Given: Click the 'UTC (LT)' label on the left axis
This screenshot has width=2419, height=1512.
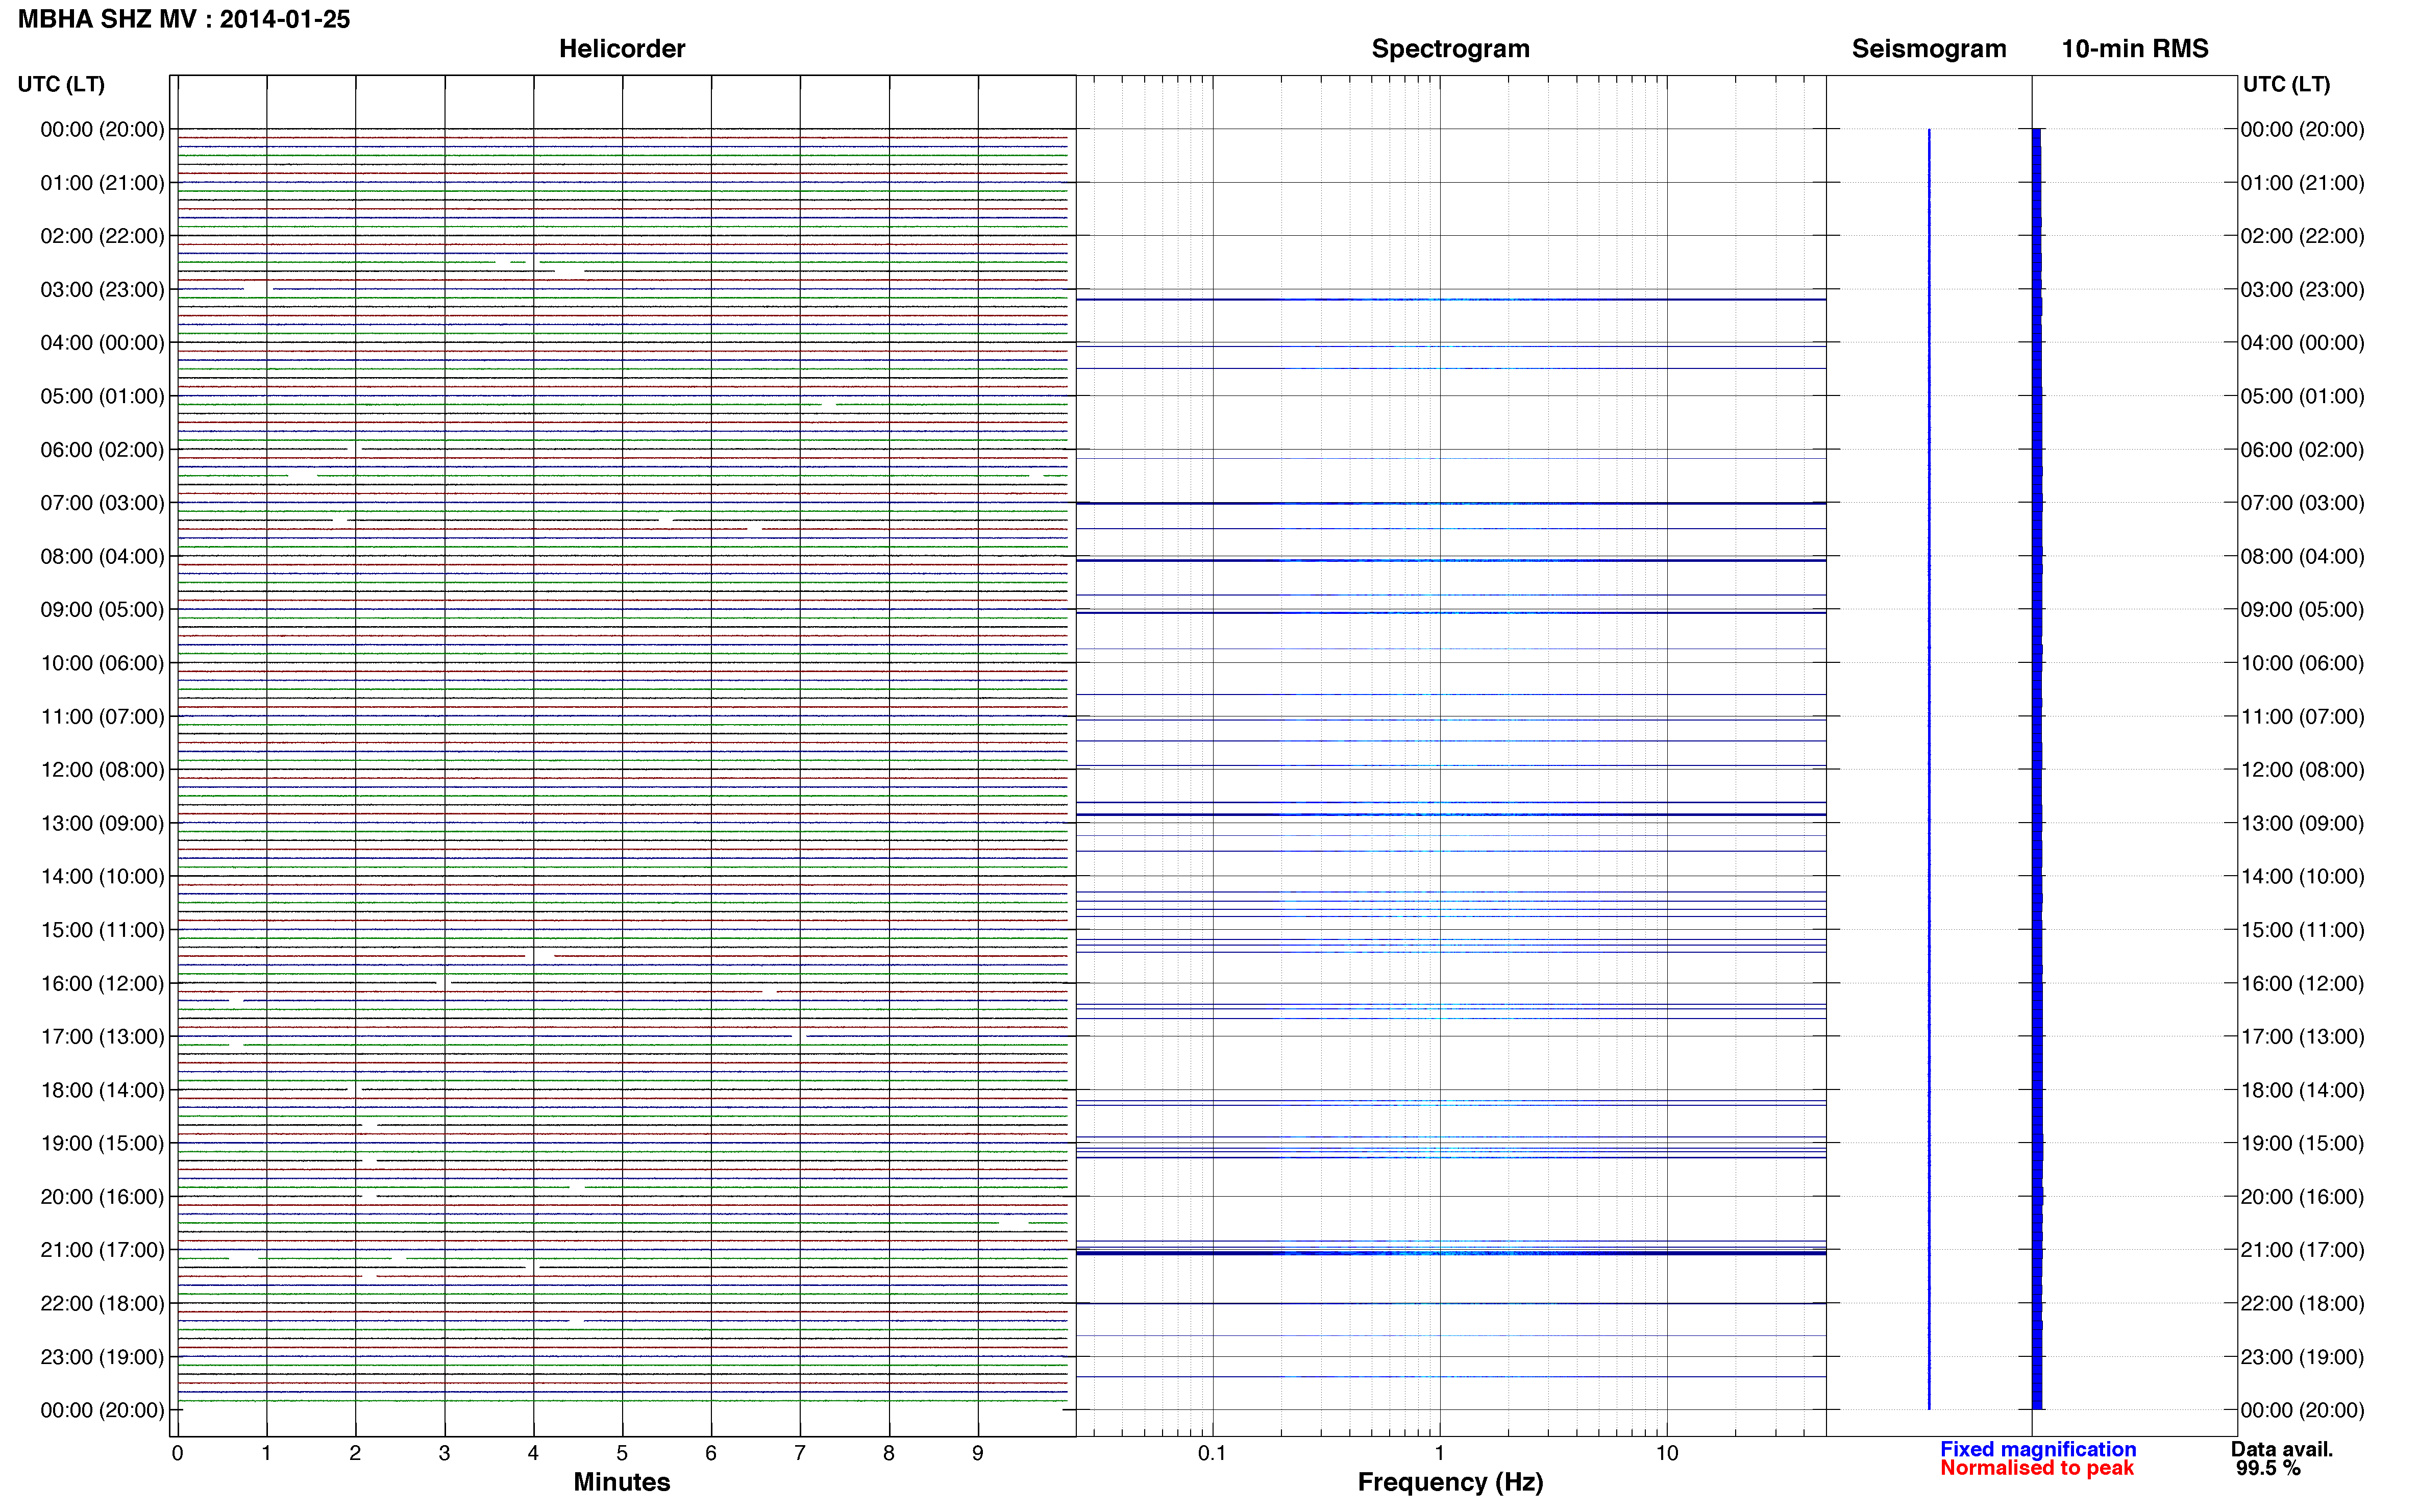Looking at the screenshot, I should [x=61, y=84].
